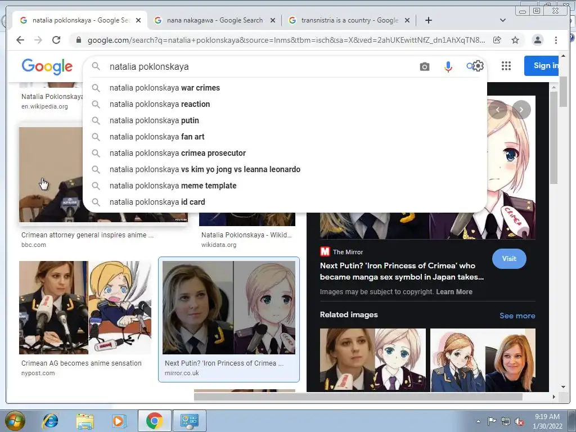This screenshot has width=576, height=432.
Task: Choose suggestion 'natalia poklonskaya reaction'
Action: 285,104
